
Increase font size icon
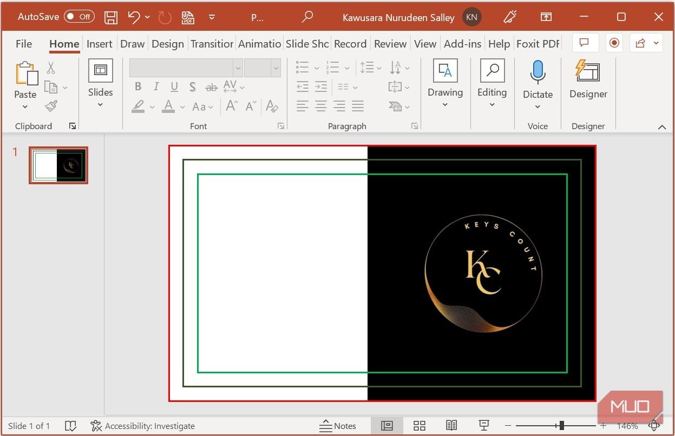coord(232,106)
